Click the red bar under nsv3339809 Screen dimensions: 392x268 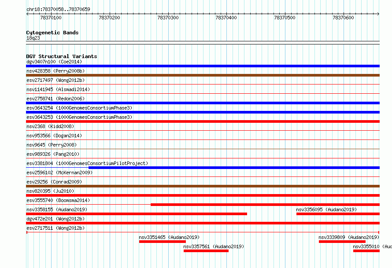point(342,242)
